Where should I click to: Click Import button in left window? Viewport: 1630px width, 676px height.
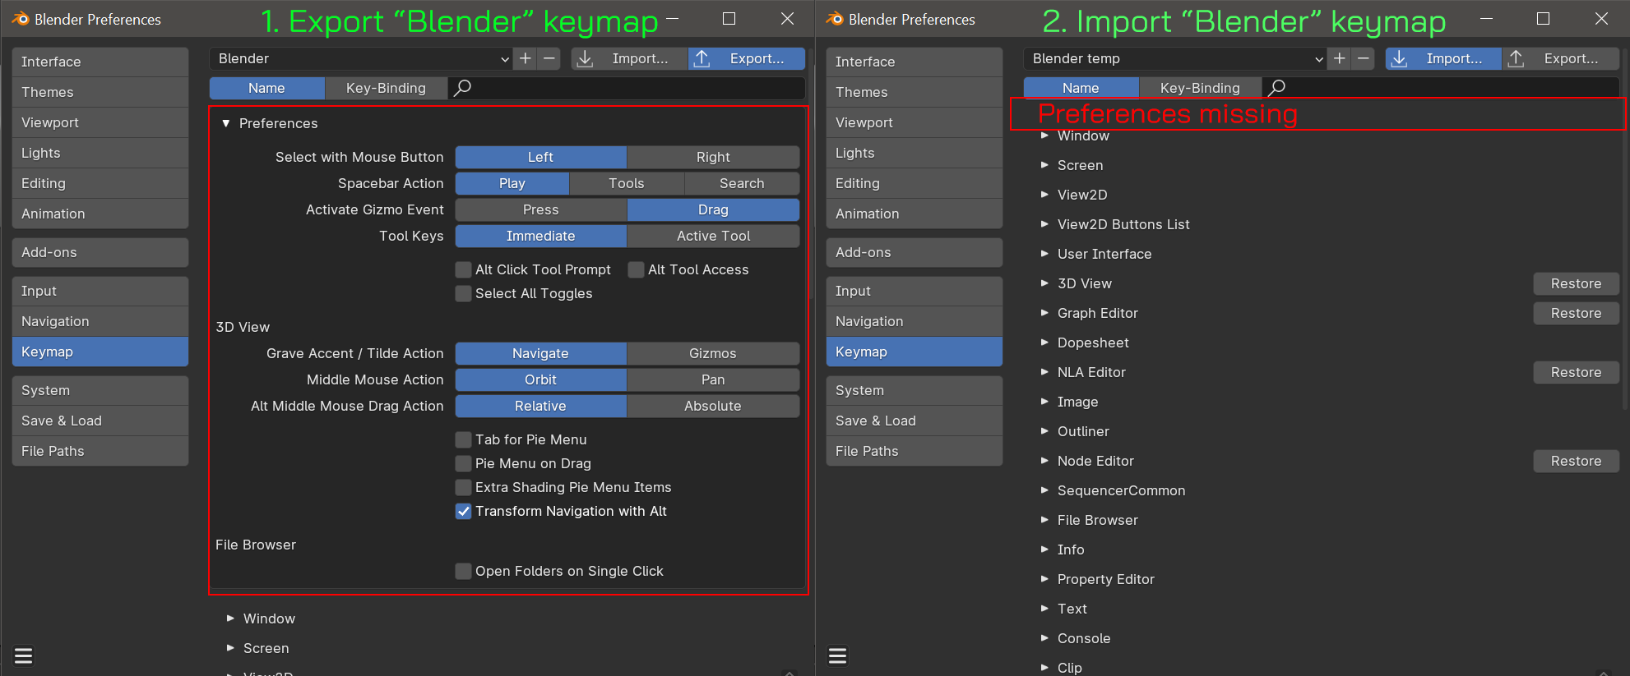point(629,58)
